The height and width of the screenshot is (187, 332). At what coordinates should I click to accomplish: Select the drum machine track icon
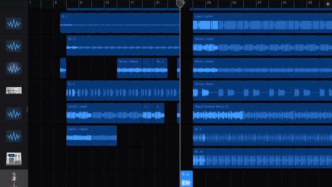[14, 158]
